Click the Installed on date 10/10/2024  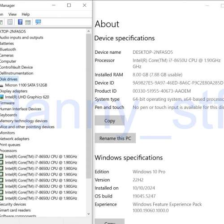pyautogui.click(x=144, y=188)
